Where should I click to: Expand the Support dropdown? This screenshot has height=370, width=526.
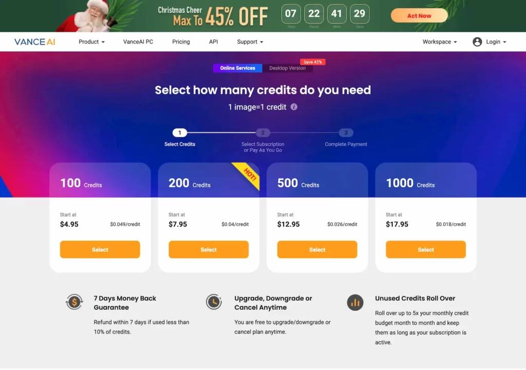tap(250, 42)
